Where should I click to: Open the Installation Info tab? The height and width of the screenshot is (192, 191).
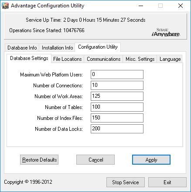click(x=57, y=48)
